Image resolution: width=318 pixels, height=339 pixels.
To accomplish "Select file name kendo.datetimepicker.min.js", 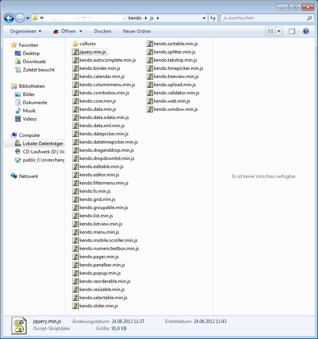I will (109, 142).
